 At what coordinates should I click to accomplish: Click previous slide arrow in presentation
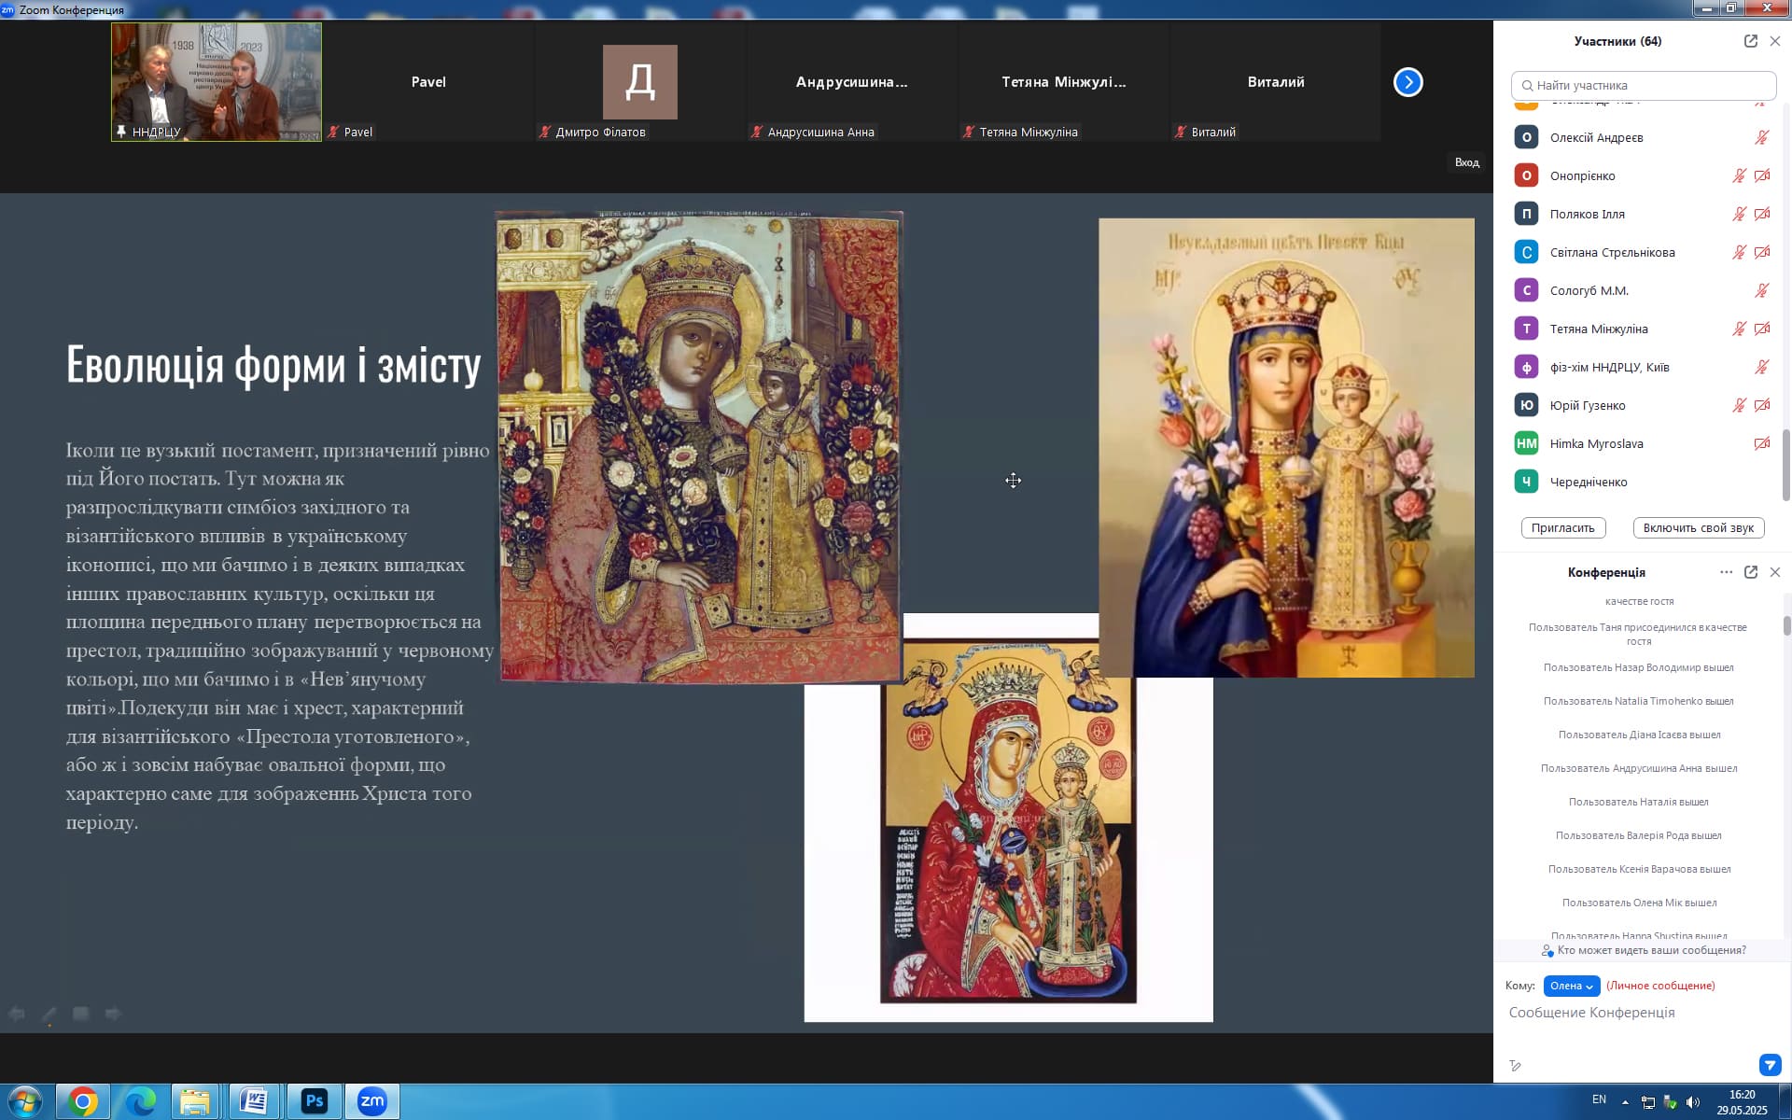[x=16, y=1014]
